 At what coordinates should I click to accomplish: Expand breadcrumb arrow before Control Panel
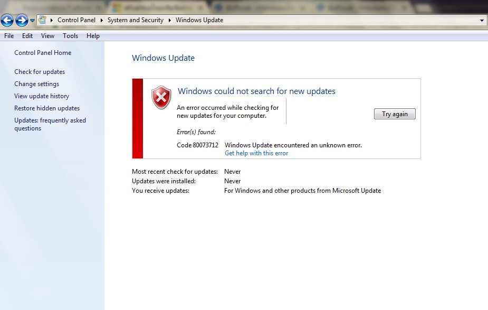click(x=52, y=20)
